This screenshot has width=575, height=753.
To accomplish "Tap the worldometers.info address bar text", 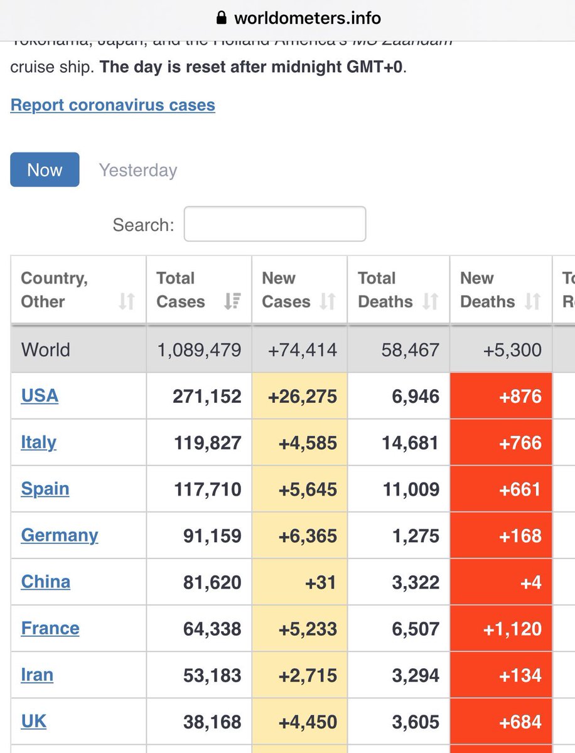I will (307, 18).
